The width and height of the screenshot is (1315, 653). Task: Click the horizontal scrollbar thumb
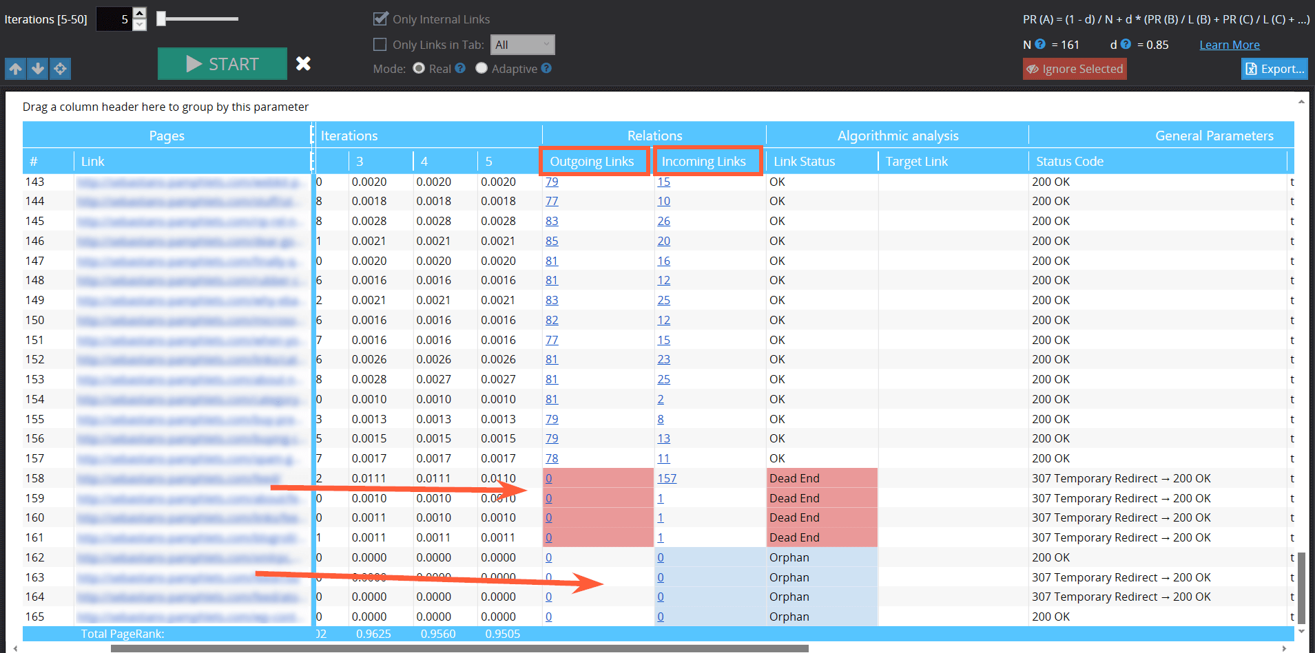459,648
